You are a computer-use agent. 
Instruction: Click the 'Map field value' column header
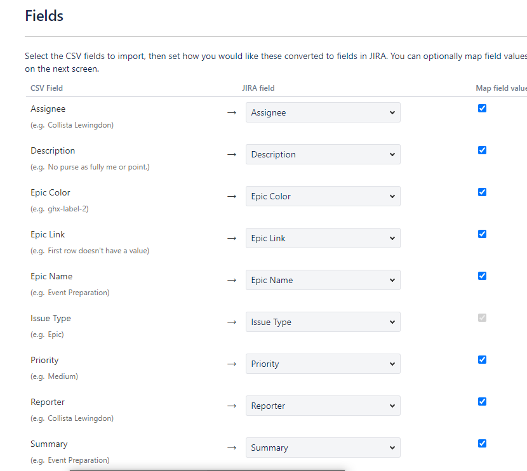[x=501, y=88]
